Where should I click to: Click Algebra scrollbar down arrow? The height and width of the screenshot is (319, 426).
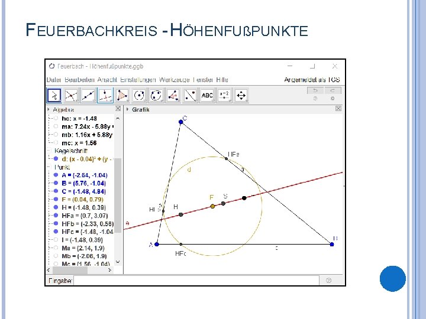pos(118,262)
